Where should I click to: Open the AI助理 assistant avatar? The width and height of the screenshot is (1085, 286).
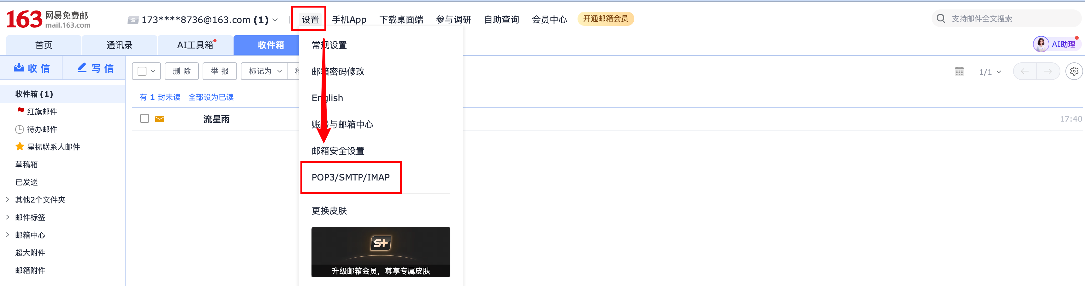1041,44
